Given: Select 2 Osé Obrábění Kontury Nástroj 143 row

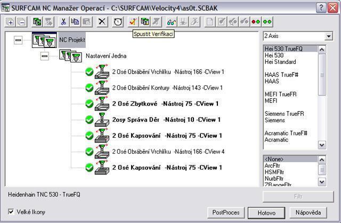Looking at the screenshot, I should (167, 88).
